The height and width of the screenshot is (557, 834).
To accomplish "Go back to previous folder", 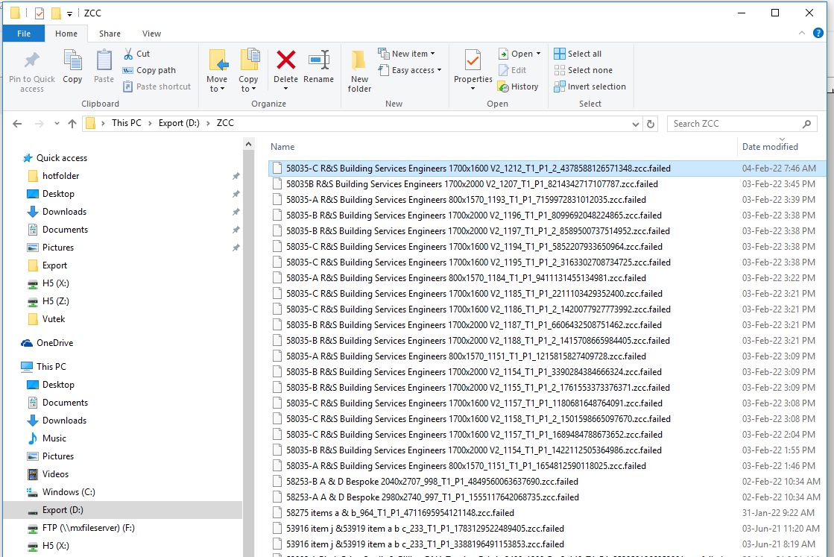I will [x=18, y=124].
